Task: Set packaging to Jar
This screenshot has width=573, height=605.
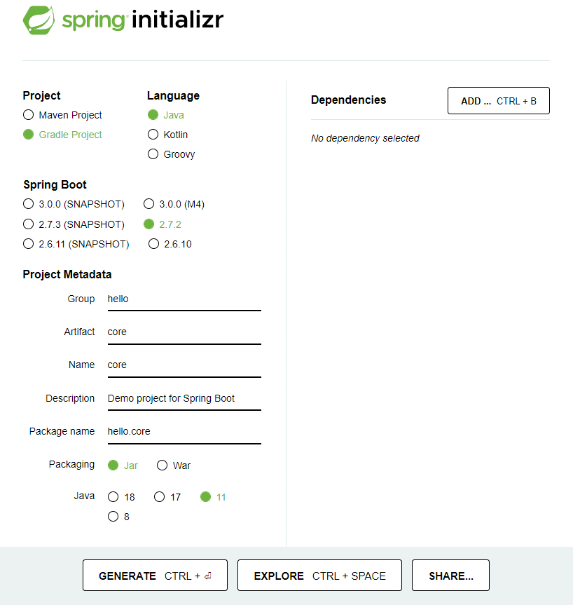Action: coord(113,465)
